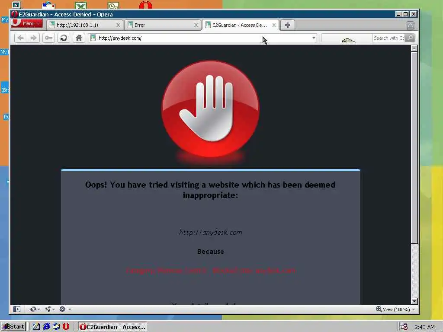Switch to the http://192.168.1.1/ tab
The width and height of the screenshot is (443, 332).
pos(85,25)
